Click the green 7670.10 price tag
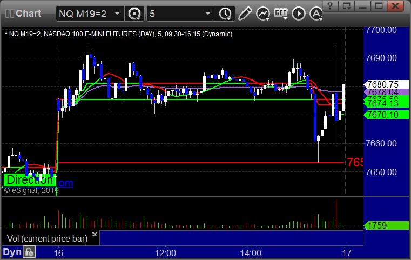 (386, 115)
